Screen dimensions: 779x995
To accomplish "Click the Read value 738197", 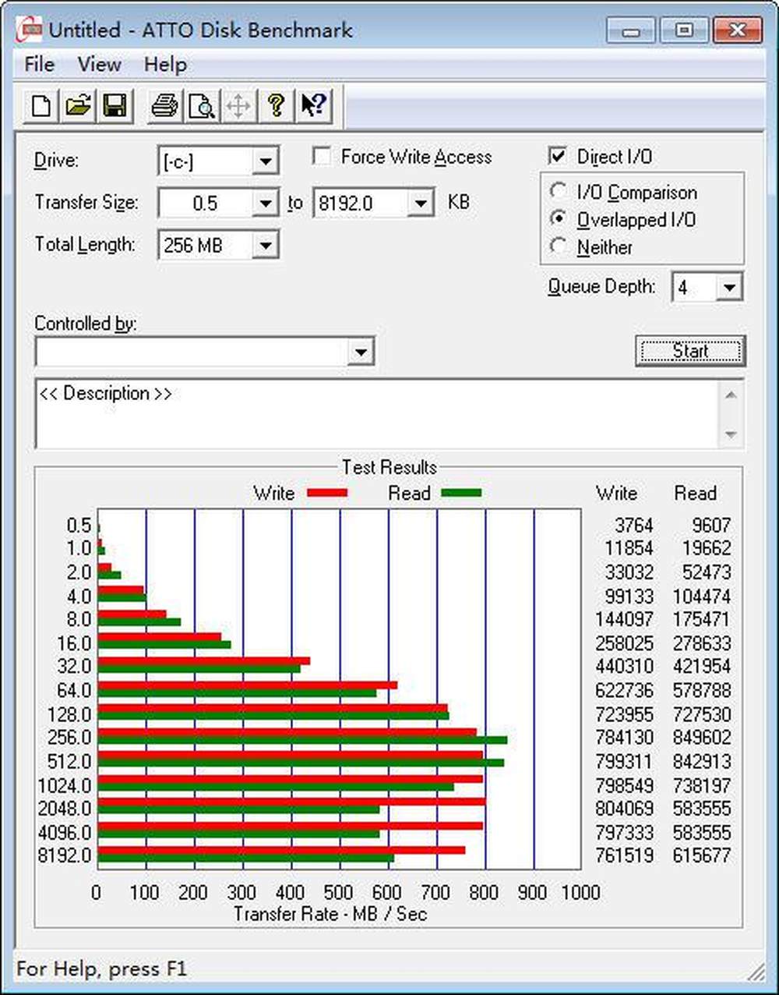I will coord(702,785).
